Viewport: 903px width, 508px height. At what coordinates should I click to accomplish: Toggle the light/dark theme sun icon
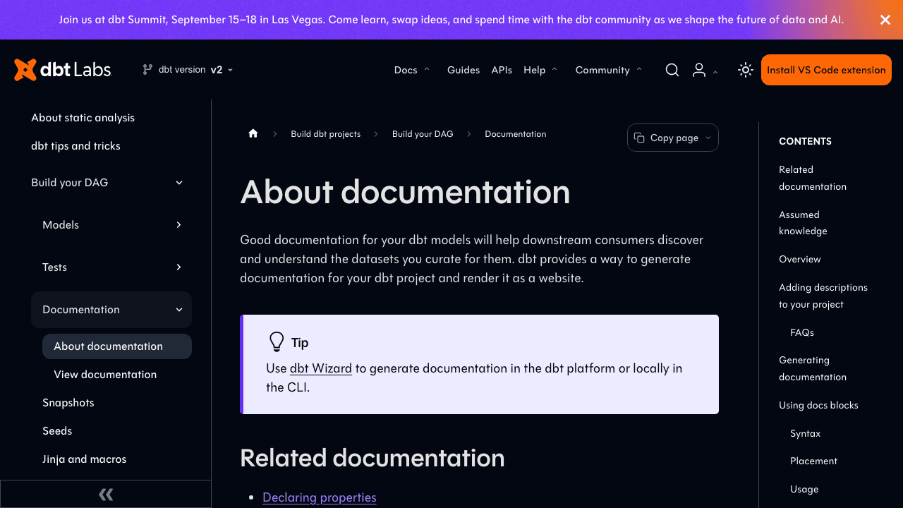(x=746, y=70)
